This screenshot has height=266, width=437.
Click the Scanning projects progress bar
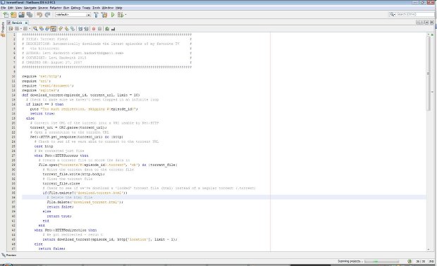pos(381,261)
